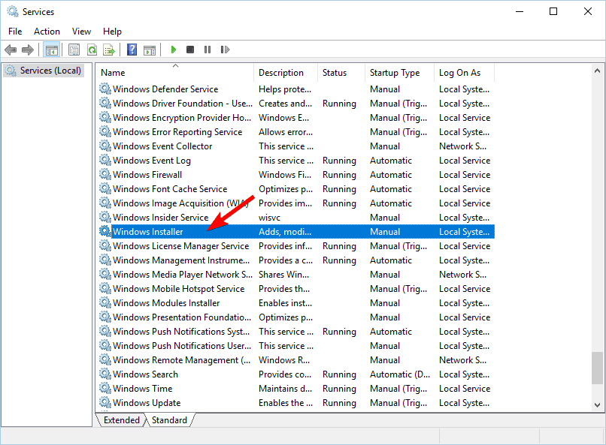Click Running status of Windows Update
The height and width of the screenshot is (445, 606).
click(339, 403)
